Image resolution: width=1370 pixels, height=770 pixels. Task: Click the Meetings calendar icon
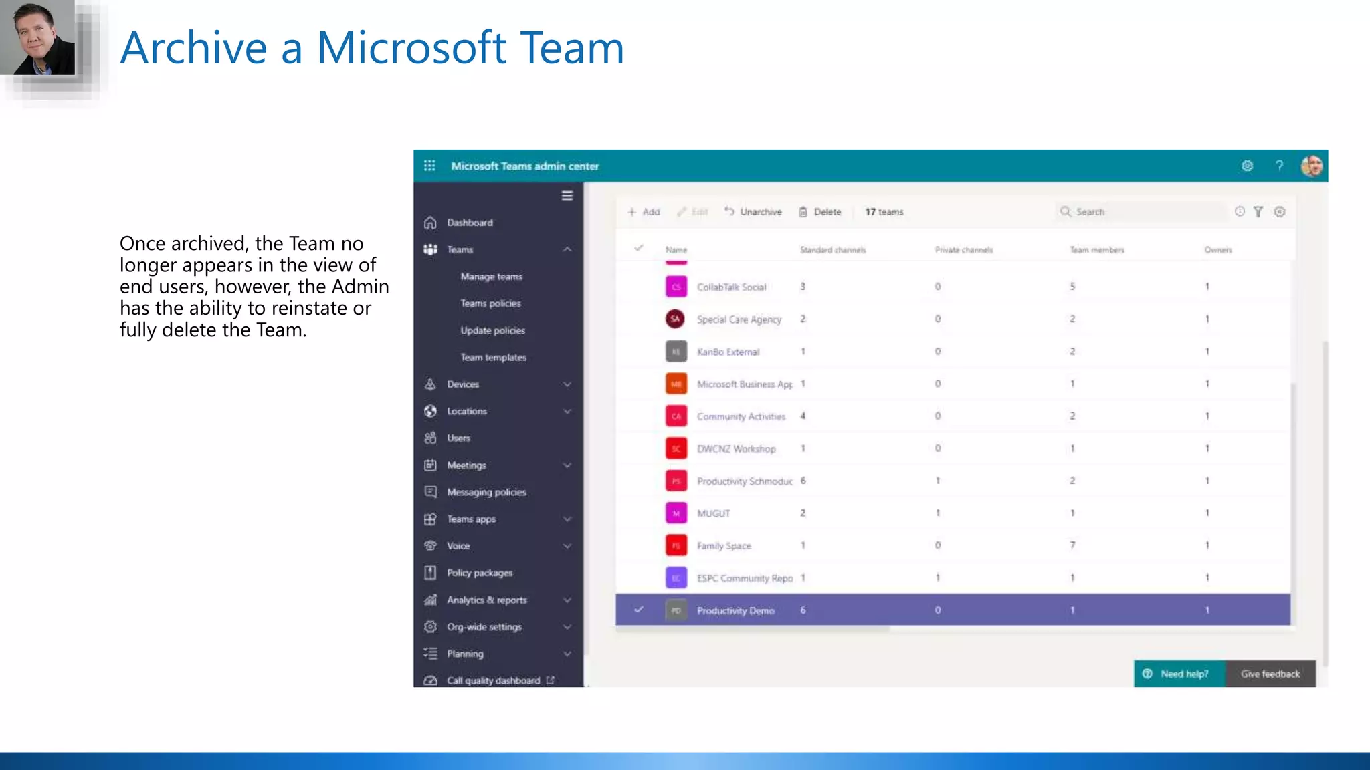430,465
